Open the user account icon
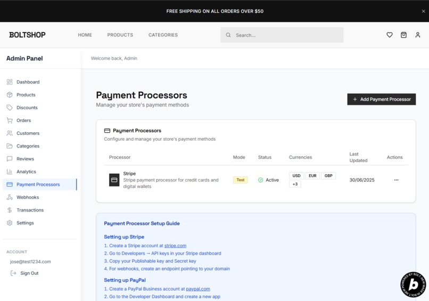 pos(417,35)
